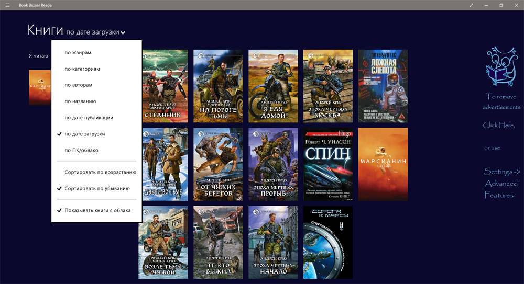This screenshot has width=524, height=284.
Task: Click 'or use' text in side panel
Action: 492,148
